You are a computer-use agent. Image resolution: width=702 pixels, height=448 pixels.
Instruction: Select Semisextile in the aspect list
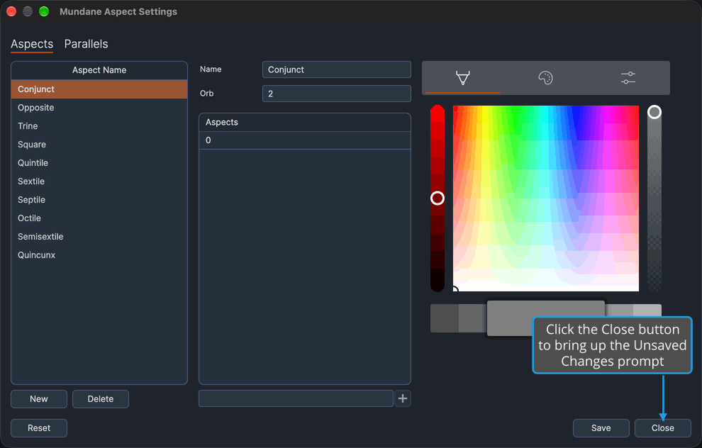click(x=99, y=236)
